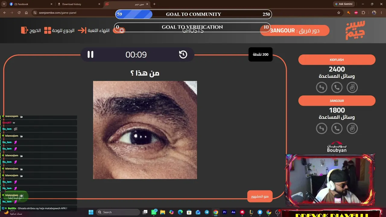386x217 pixels.
Task: Click the Ask Gemini button
Action: [x=343, y=4]
